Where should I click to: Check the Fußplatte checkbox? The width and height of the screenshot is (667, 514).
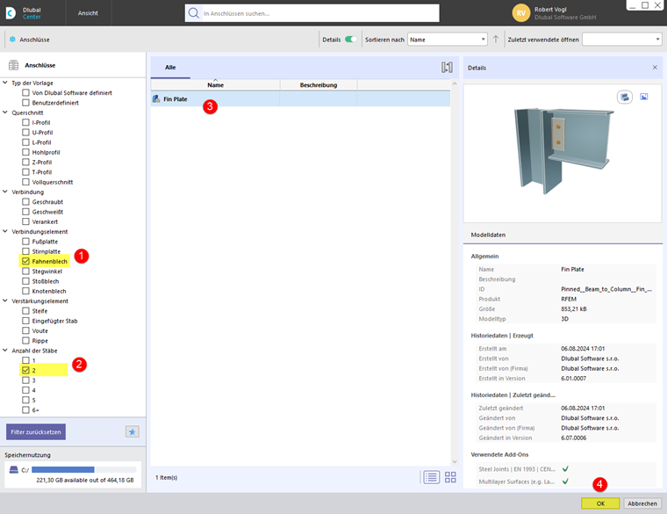(25, 242)
